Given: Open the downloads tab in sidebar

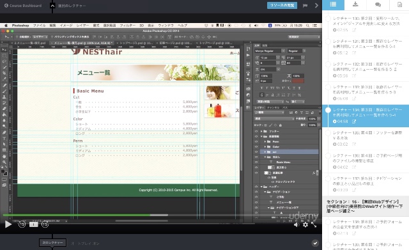Looking at the screenshot, I should coord(355,4).
